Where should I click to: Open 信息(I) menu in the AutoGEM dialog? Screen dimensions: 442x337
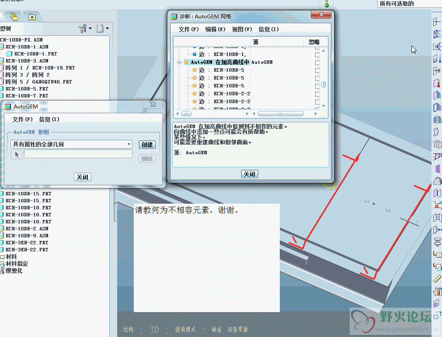click(x=49, y=119)
